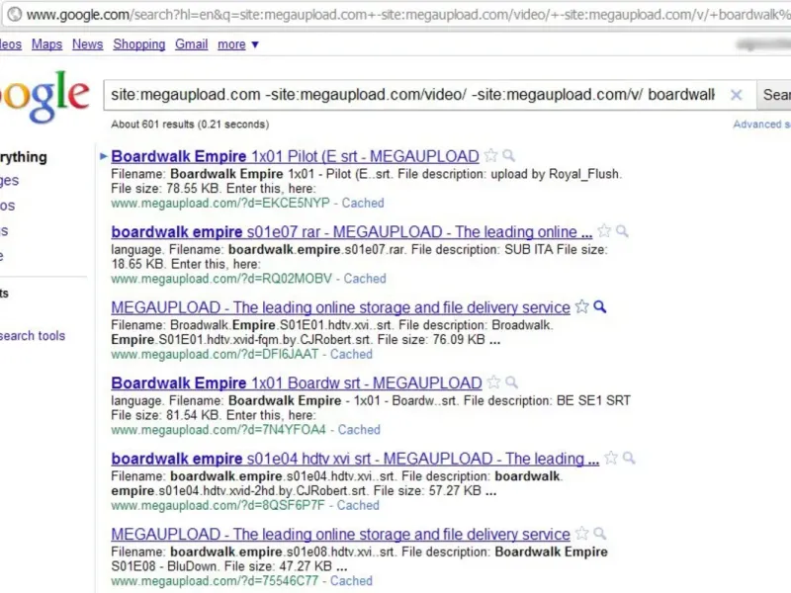Open News from the top navigation
The width and height of the screenshot is (791, 593).
coord(87,44)
